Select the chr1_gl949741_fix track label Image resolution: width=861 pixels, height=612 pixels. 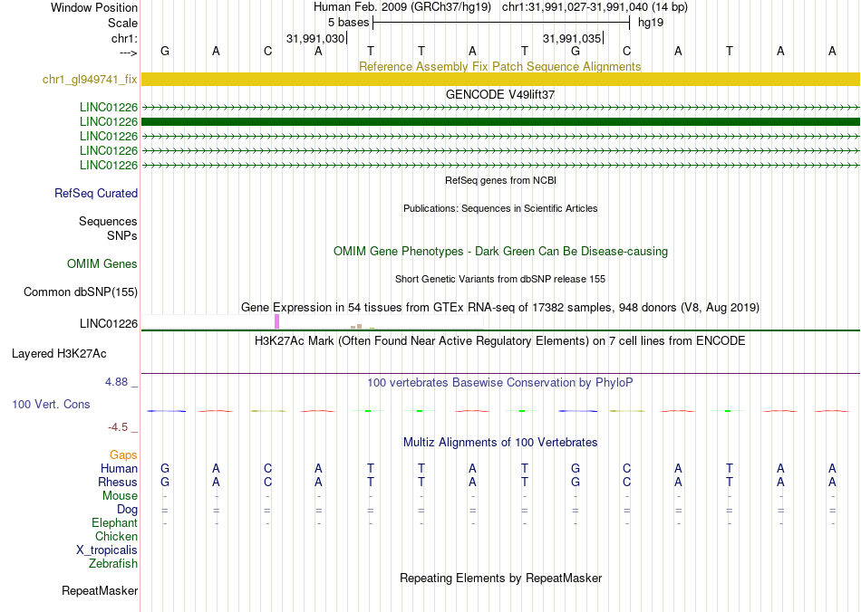point(90,79)
